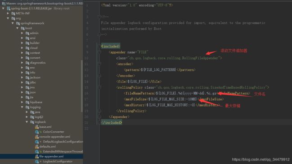The height and width of the screenshot is (164, 292).
Task: Click the info package folder icon
Action: click(x=27, y=73)
